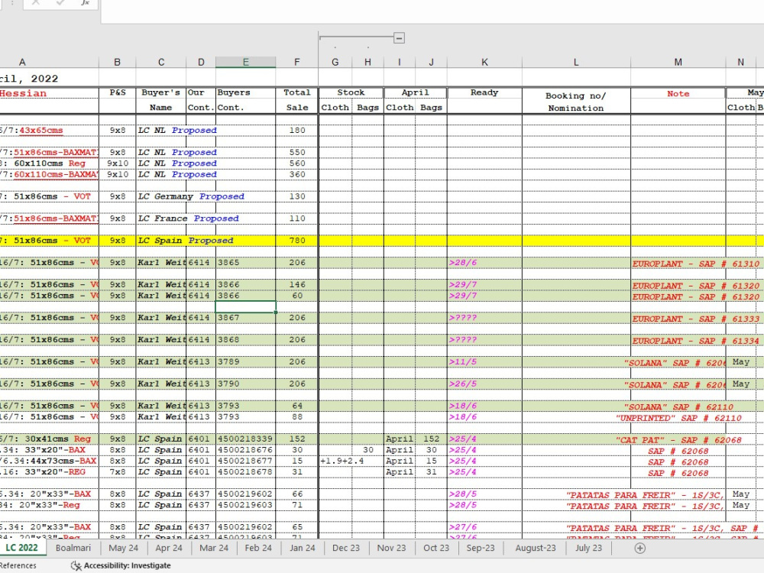Add a new sheet with plus icon
764x573 pixels.
639,548
